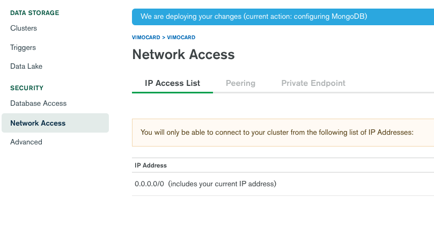Open the Clusters page in sidebar

(x=24, y=28)
